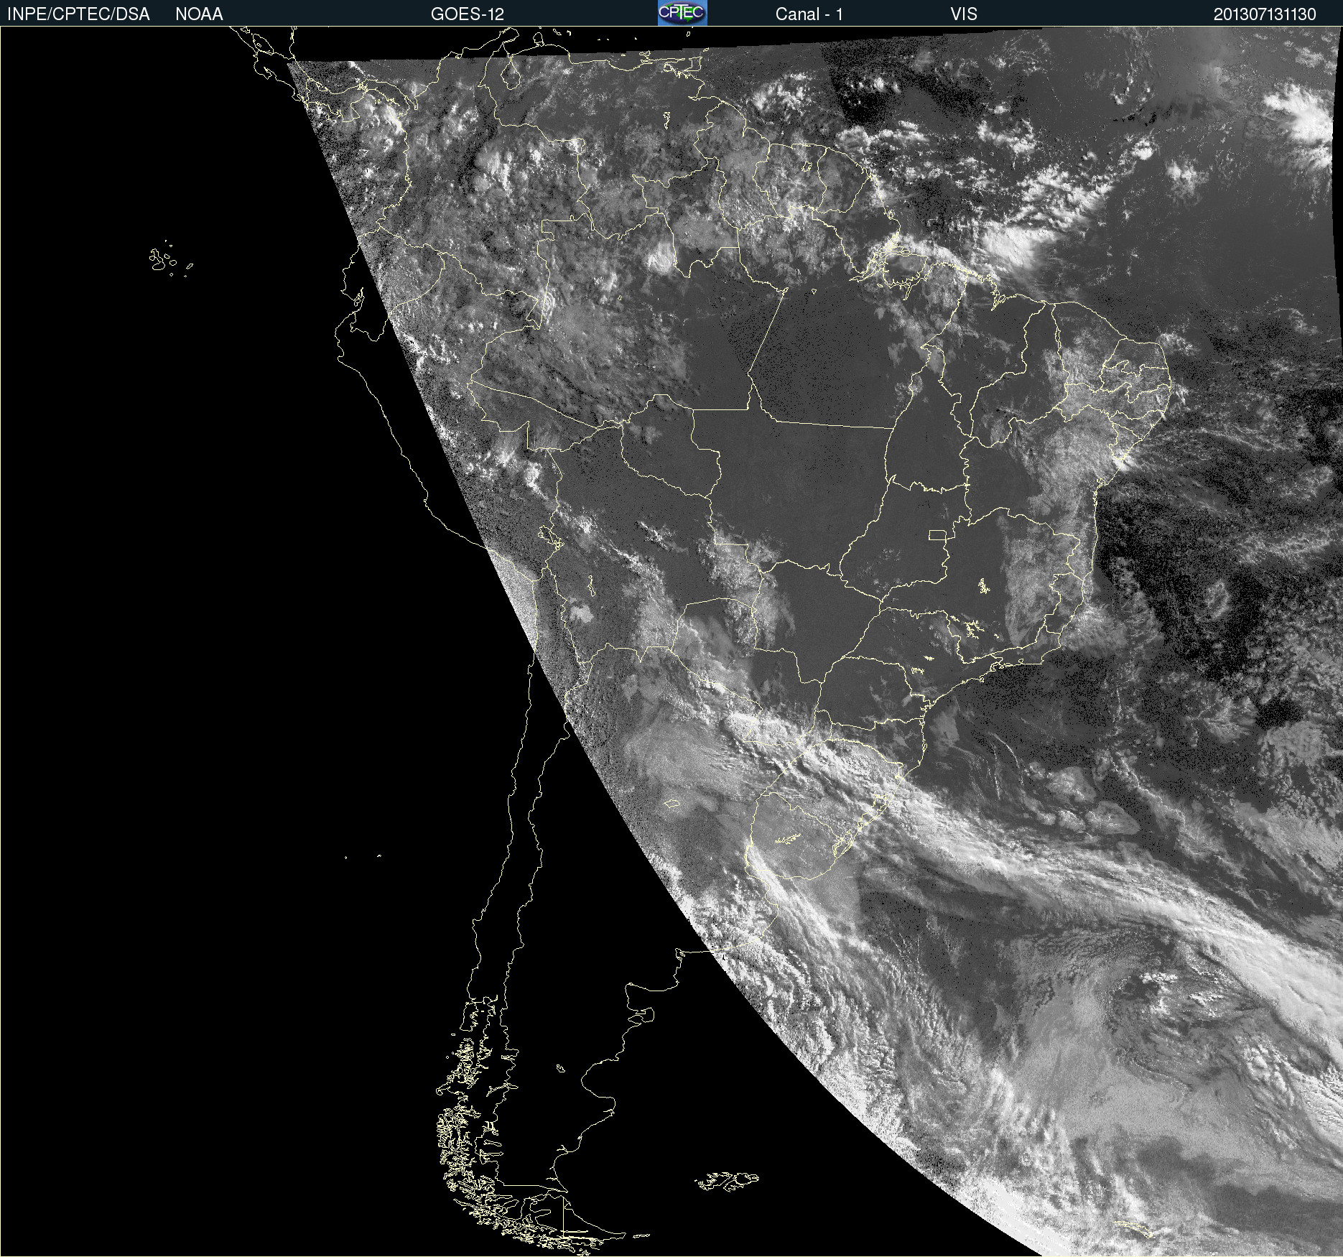
Task: Select the GOES-12 satellite label
Action: (x=468, y=14)
